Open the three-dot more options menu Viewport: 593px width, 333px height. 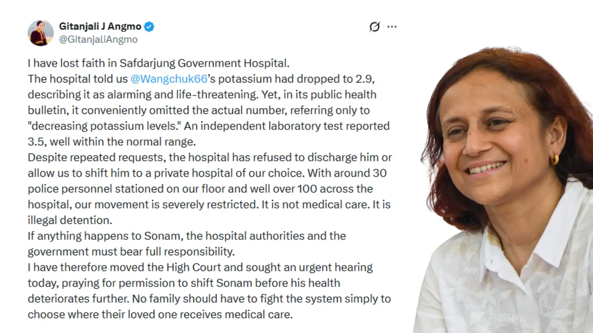pyautogui.click(x=392, y=27)
